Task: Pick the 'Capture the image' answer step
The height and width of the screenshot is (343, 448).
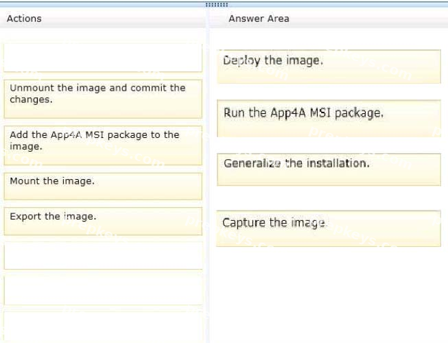Action: 329,228
